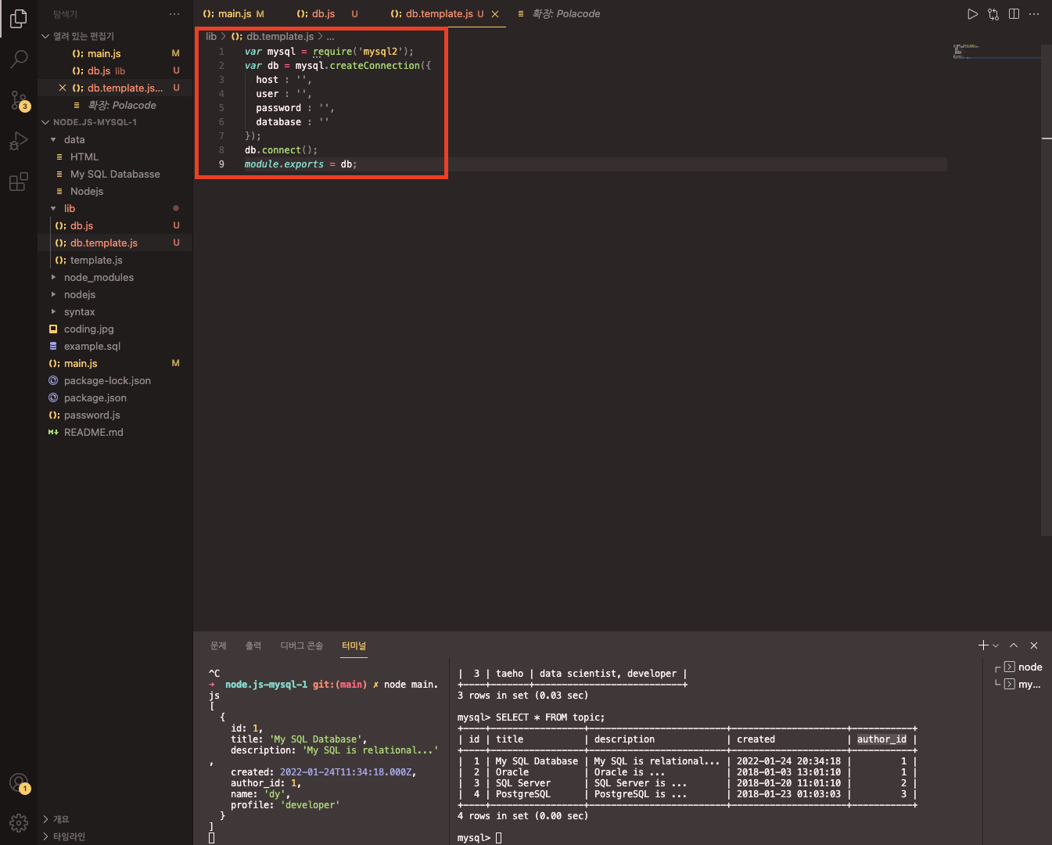Select the 터미널 panel tab
This screenshot has height=845, width=1052.
click(354, 645)
